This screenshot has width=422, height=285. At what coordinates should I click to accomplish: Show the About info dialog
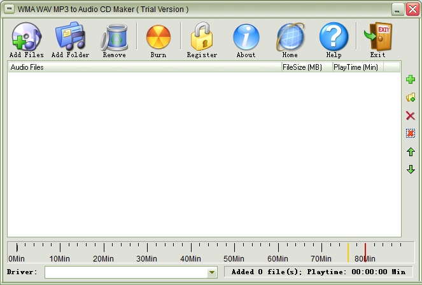coord(246,38)
